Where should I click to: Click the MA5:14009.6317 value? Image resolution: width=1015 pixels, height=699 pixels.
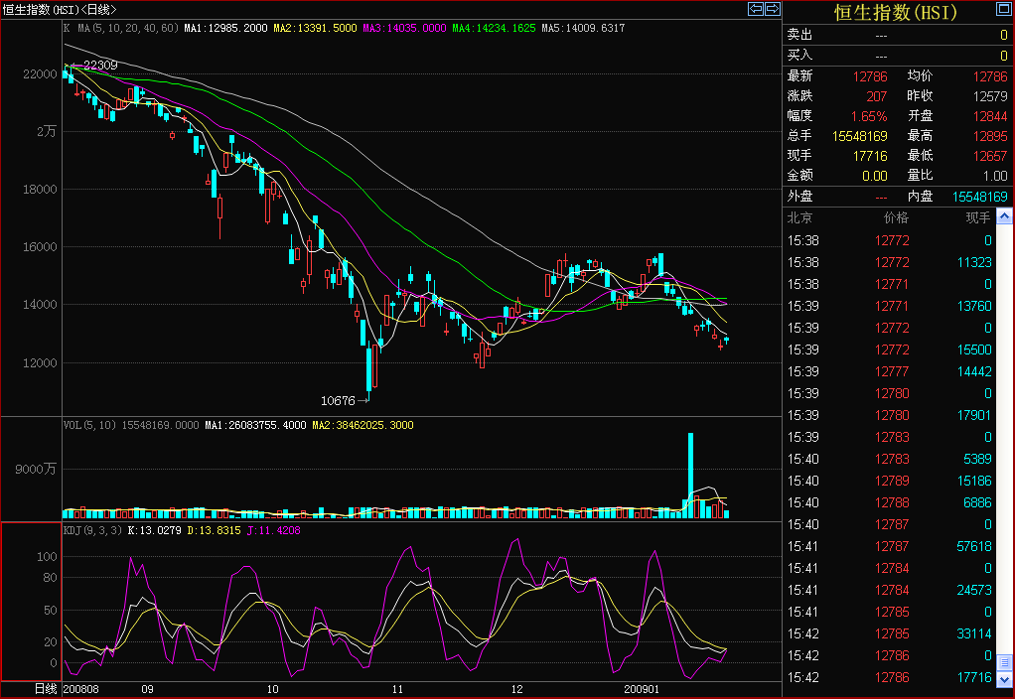(x=583, y=28)
